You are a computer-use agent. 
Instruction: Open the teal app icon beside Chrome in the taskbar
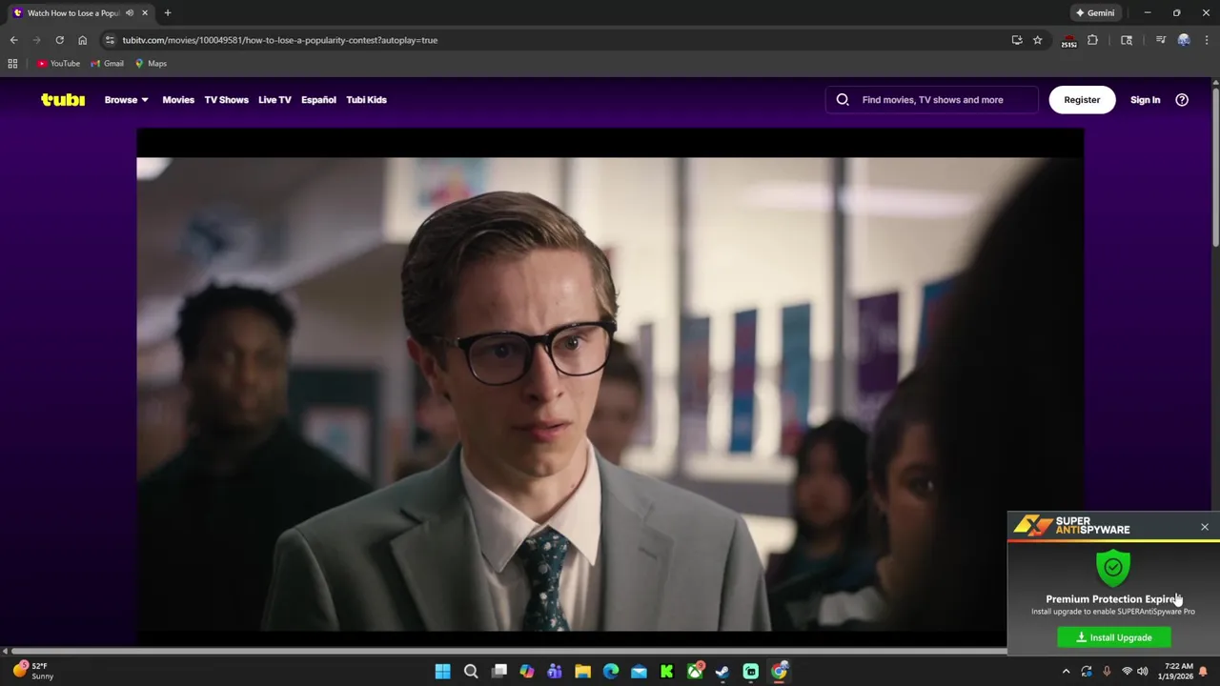click(751, 672)
